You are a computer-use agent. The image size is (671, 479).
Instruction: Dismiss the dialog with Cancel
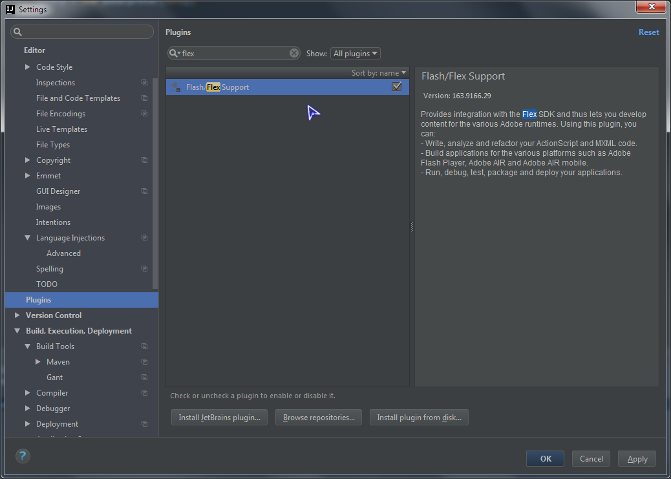click(x=591, y=458)
